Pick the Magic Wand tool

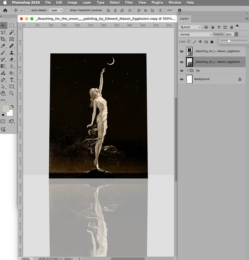point(11,32)
